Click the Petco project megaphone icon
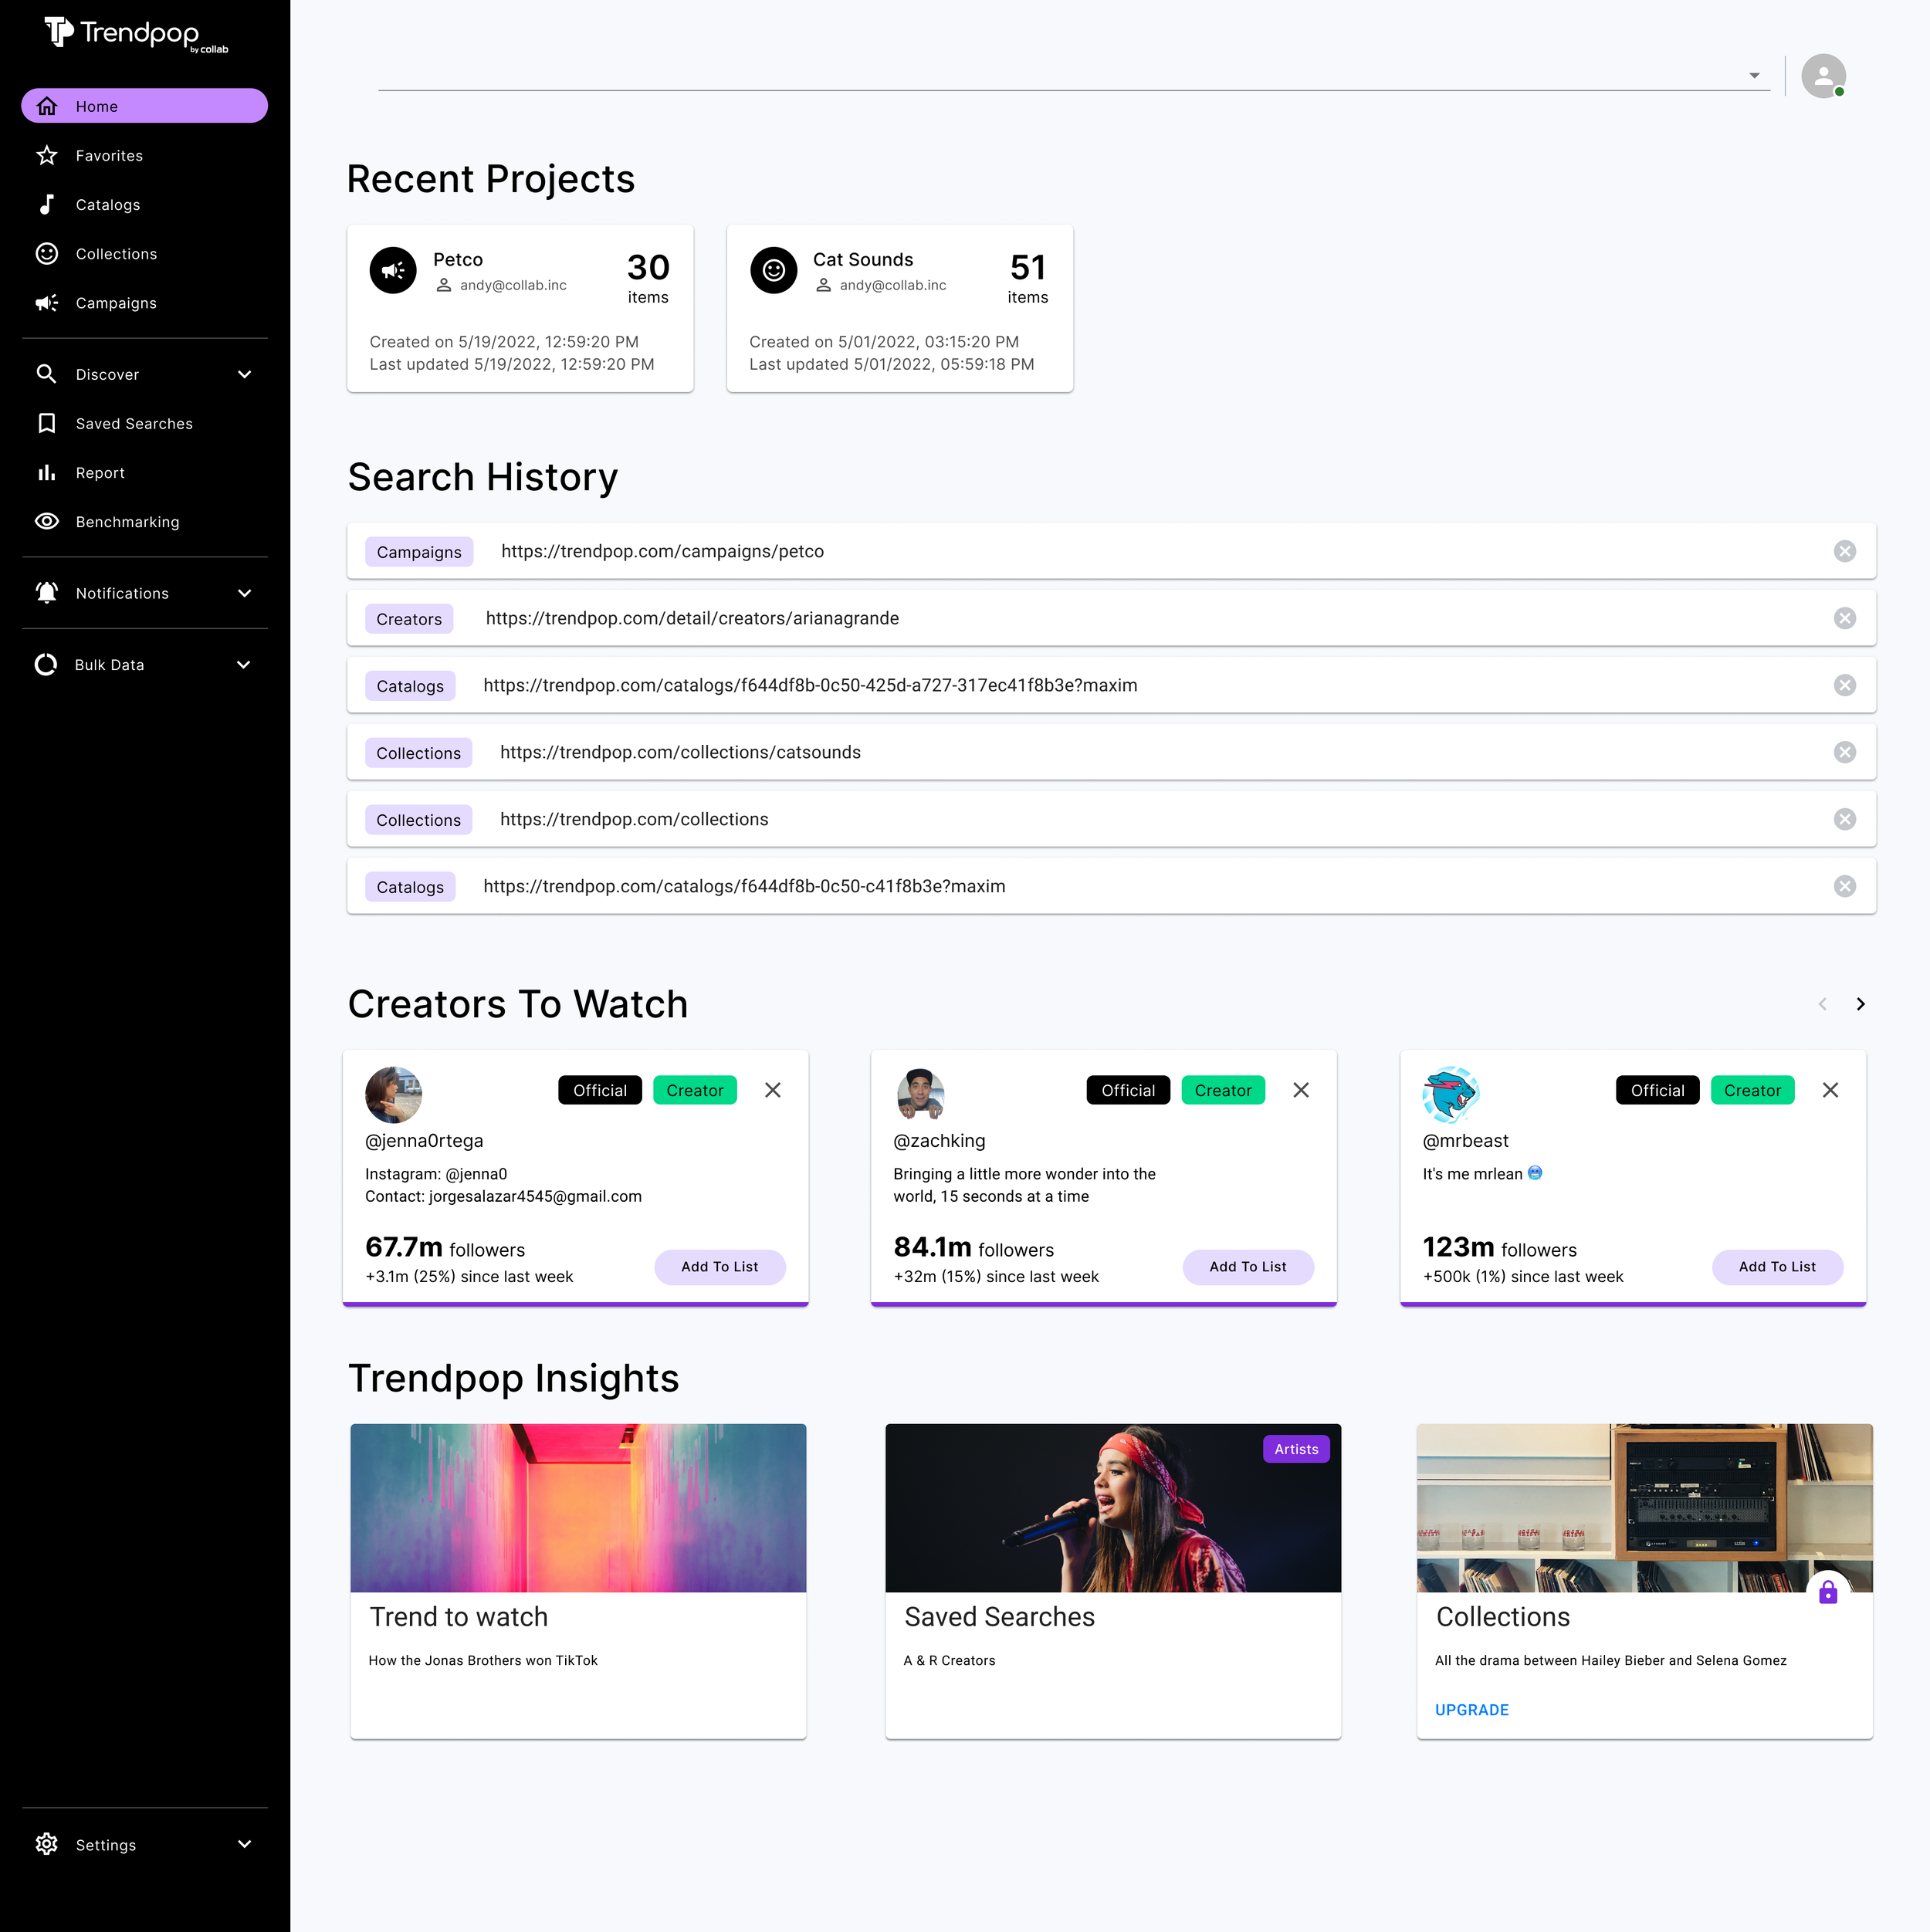1930x1932 pixels. 393,270
